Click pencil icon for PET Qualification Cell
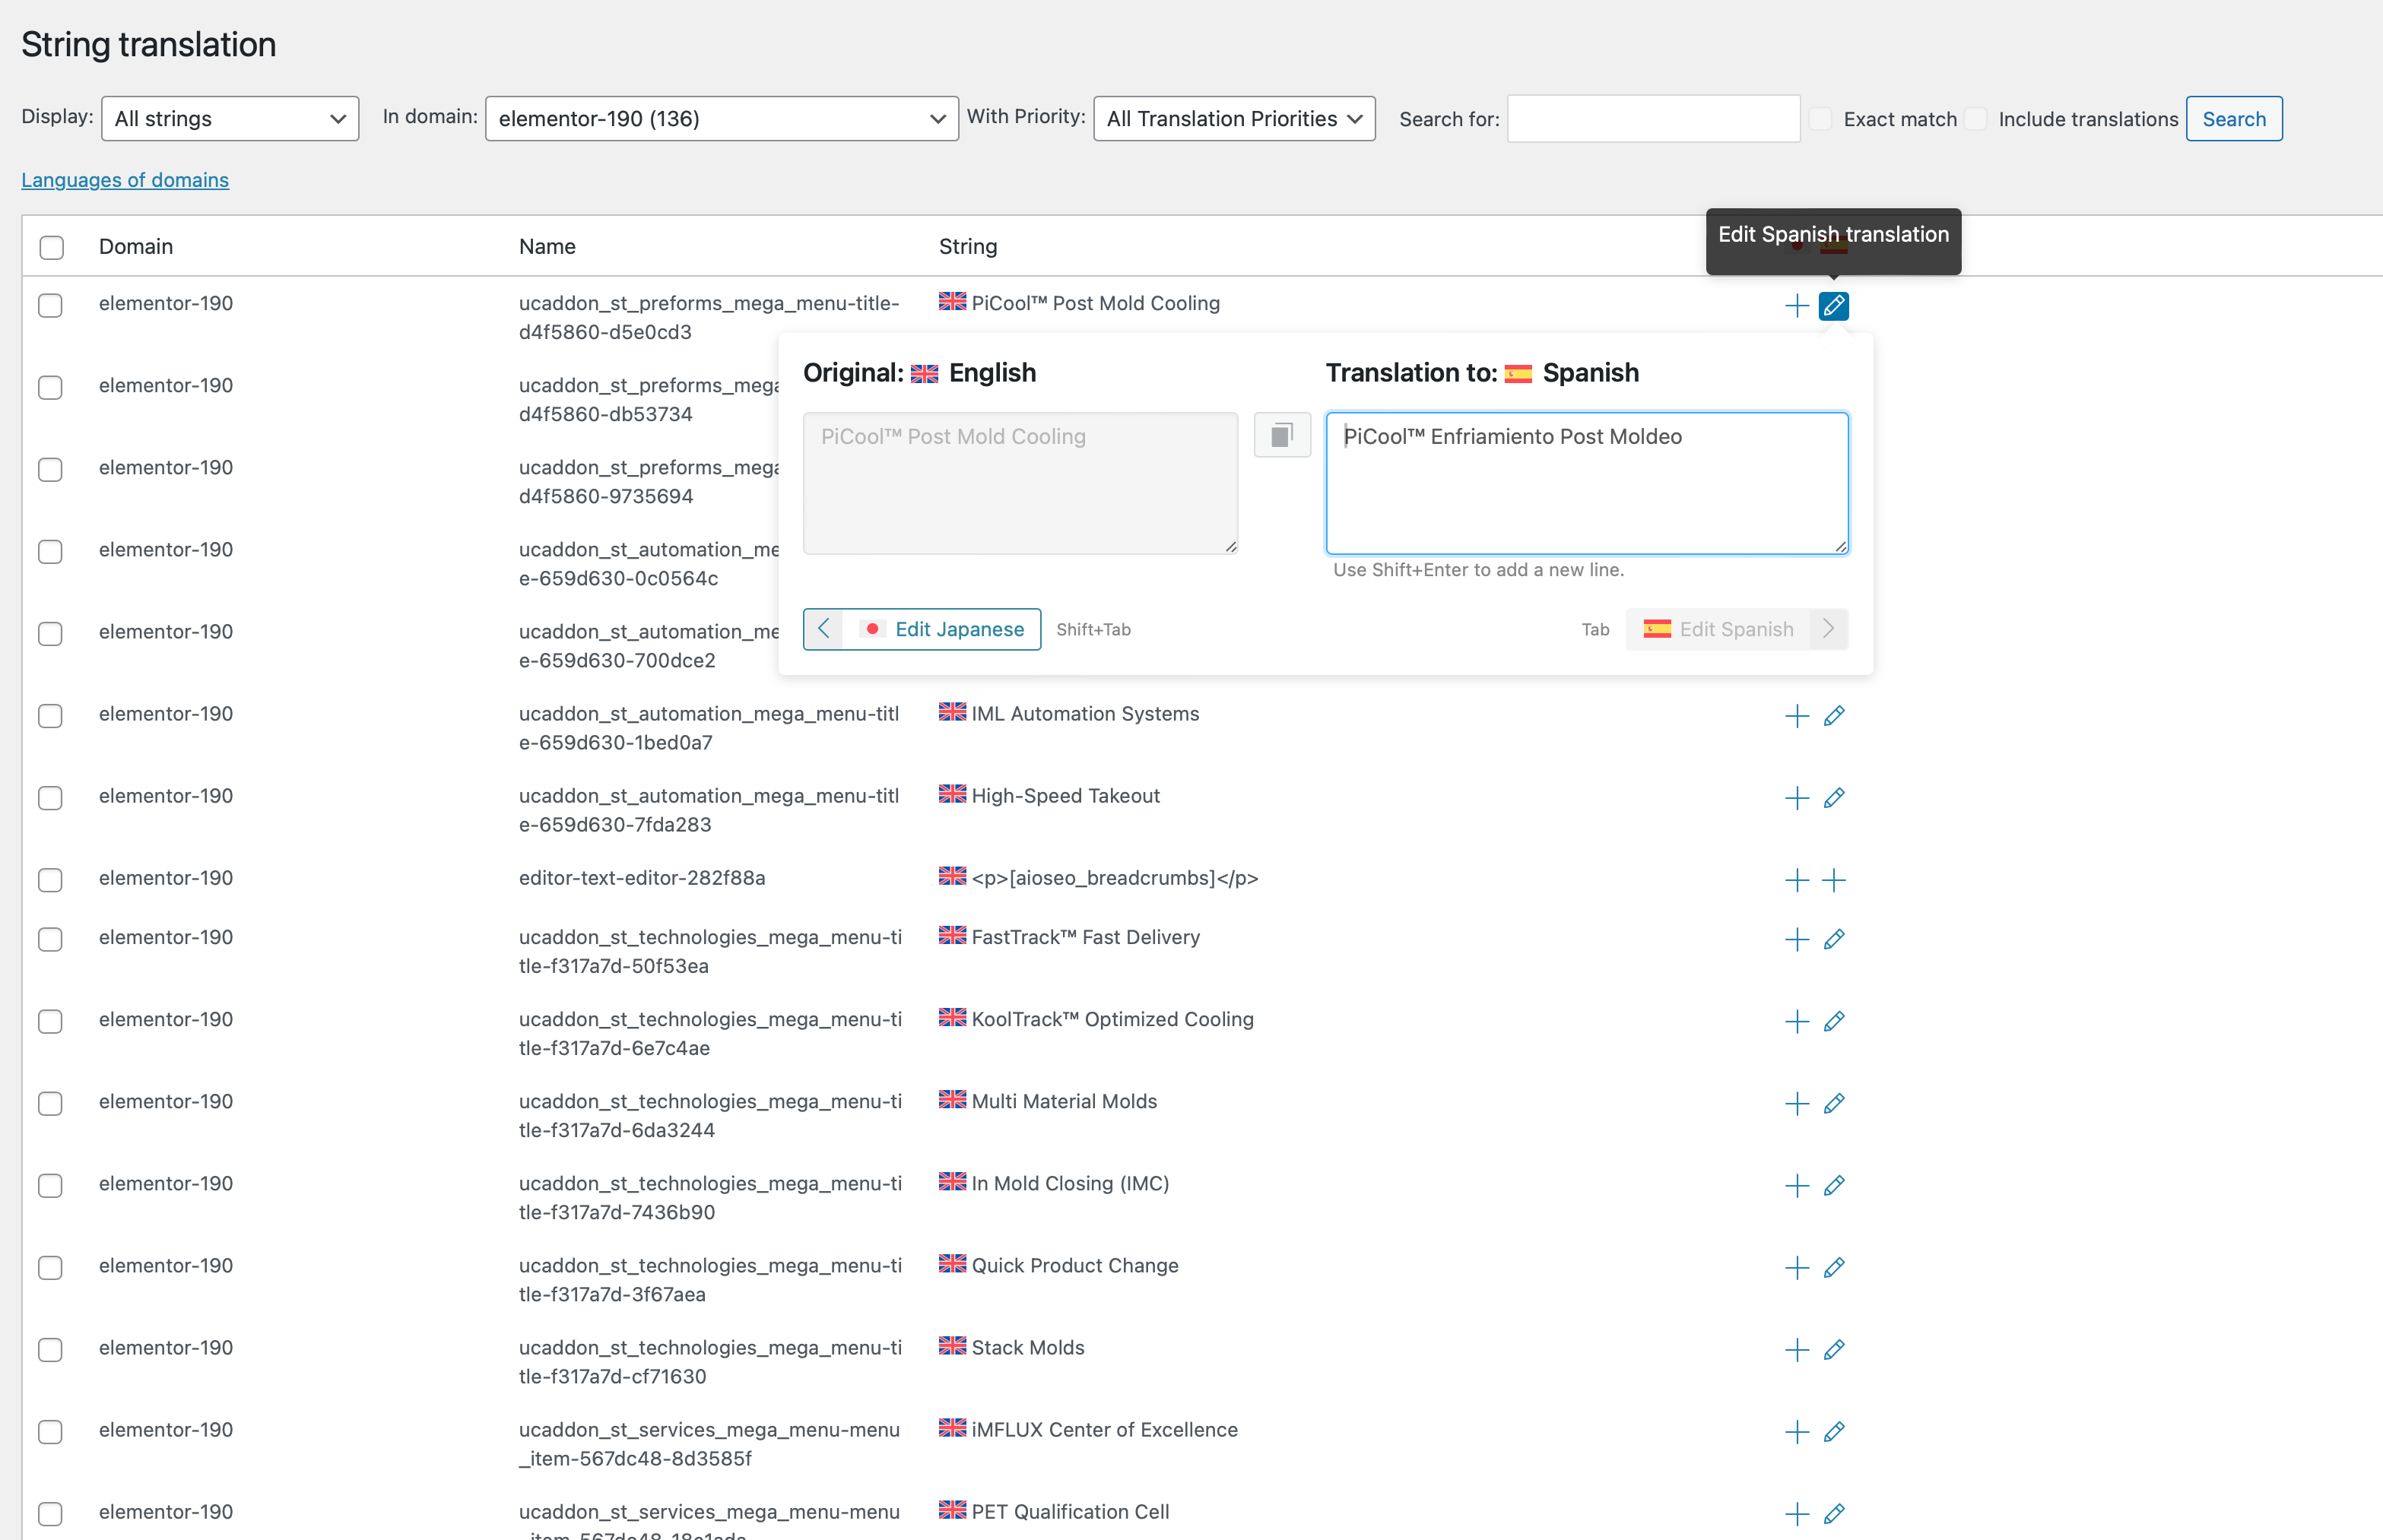The image size is (2383, 1540). click(1832, 1513)
